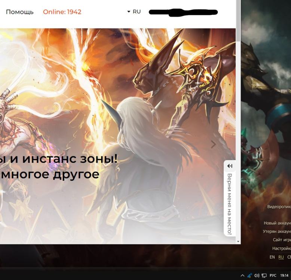Click the carousel next arrow on the banner
This screenshot has width=291, height=280.
pos(214,144)
